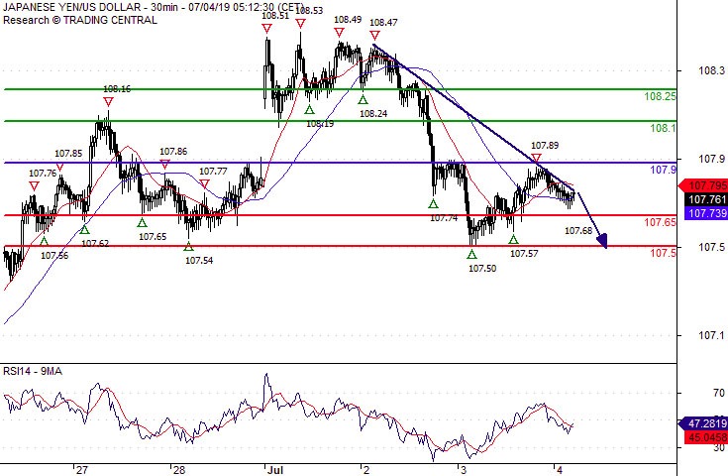Click the green 108.25 resistance level label
The image size is (728, 476).
[x=661, y=97]
